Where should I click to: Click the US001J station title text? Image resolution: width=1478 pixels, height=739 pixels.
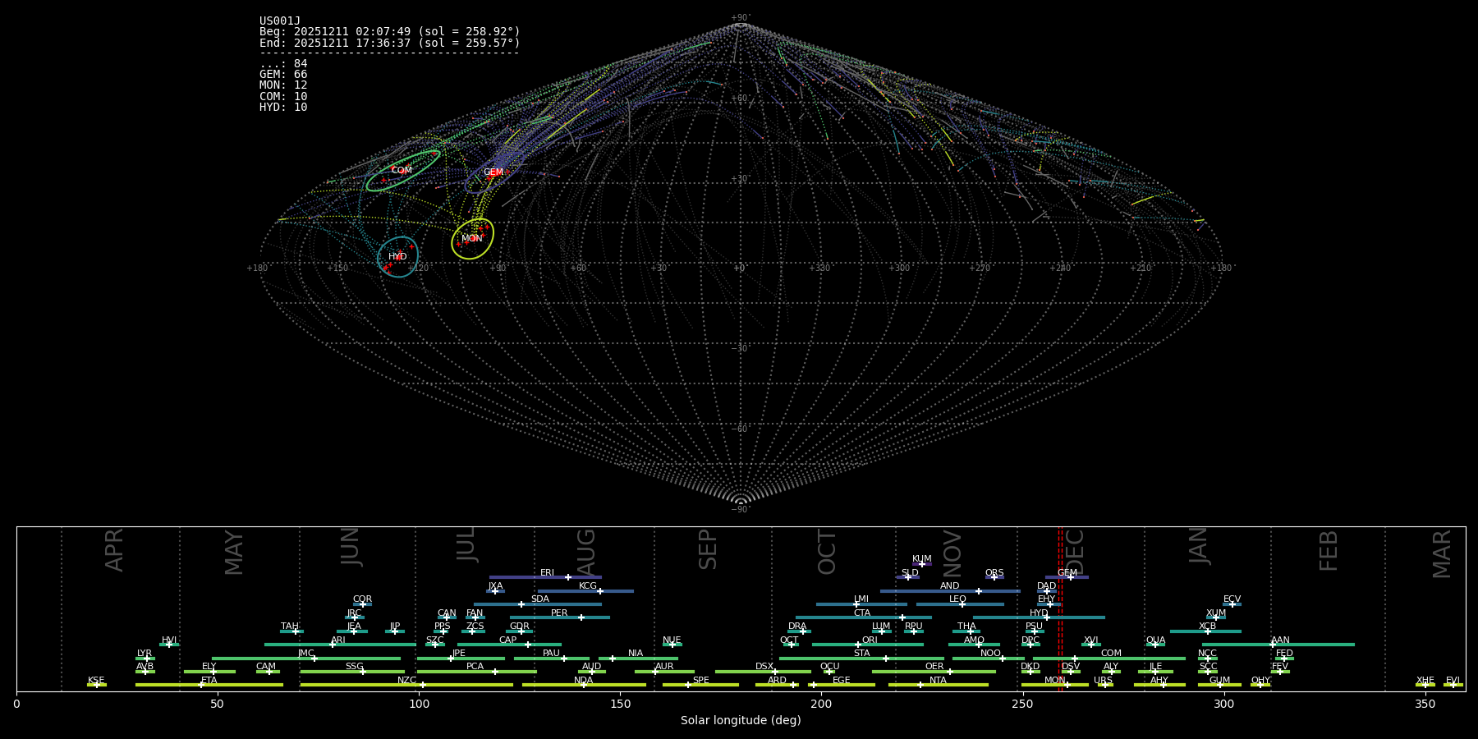(280, 21)
